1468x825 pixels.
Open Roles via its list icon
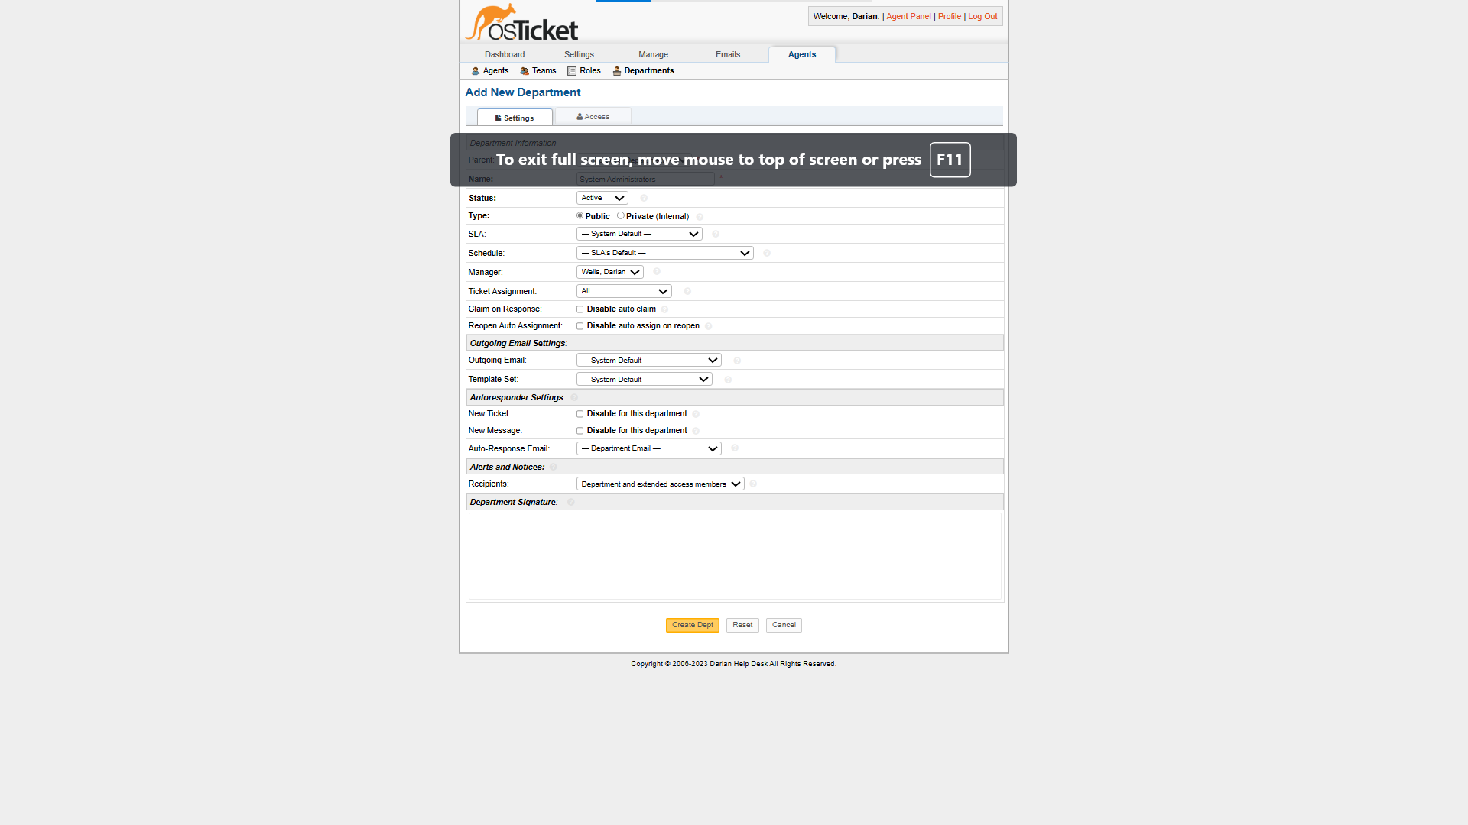(x=572, y=70)
